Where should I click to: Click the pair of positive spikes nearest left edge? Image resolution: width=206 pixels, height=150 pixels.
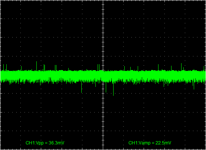pyautogui.click(x=5, y=68)
